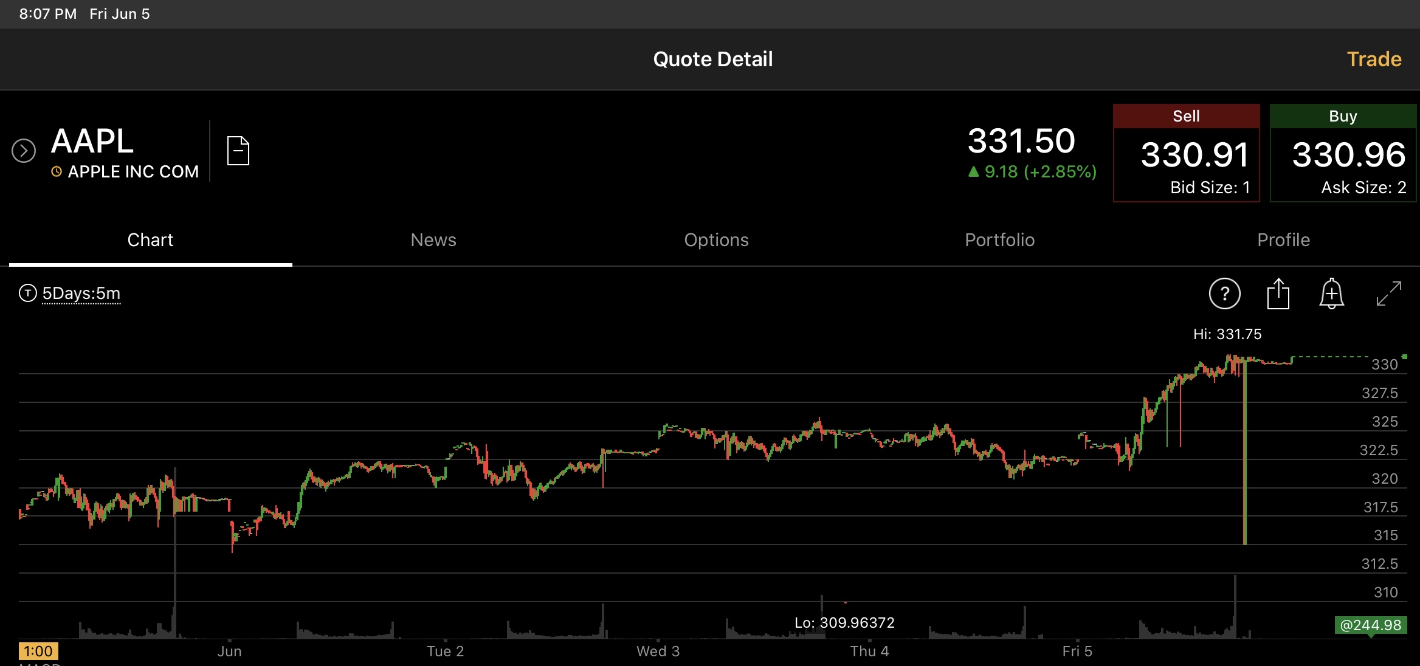Tap the Buy 330.96 ask box
This screenshot has width=1420, height=666.
(x=1343, y=153)
